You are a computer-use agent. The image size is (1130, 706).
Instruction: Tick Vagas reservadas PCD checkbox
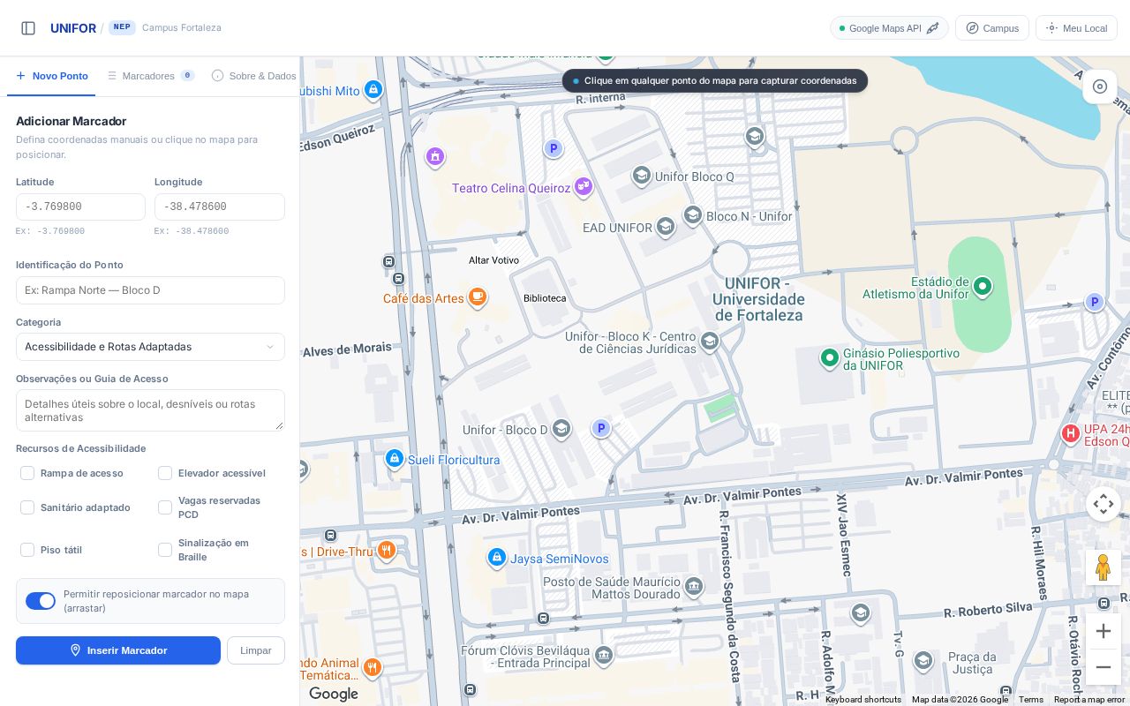(x=165, y=507)
